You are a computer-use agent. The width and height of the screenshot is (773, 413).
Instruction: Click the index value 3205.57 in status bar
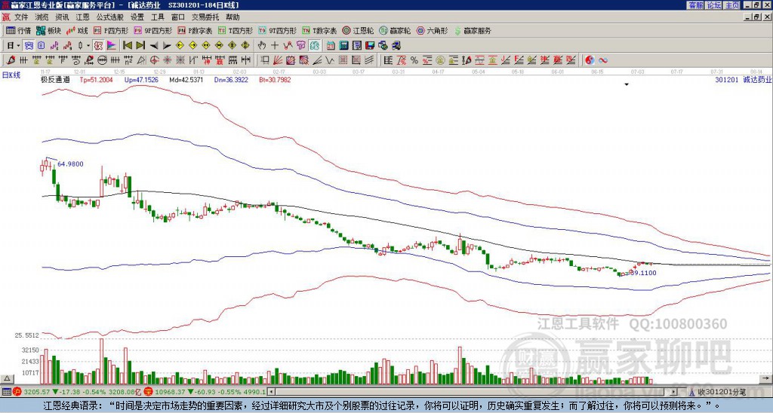coord(37,392)
